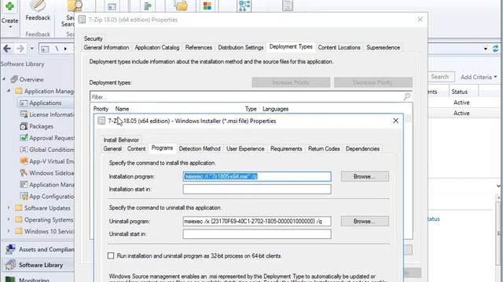Click the Operating Systems folder icon

click(x=19, y=219)
